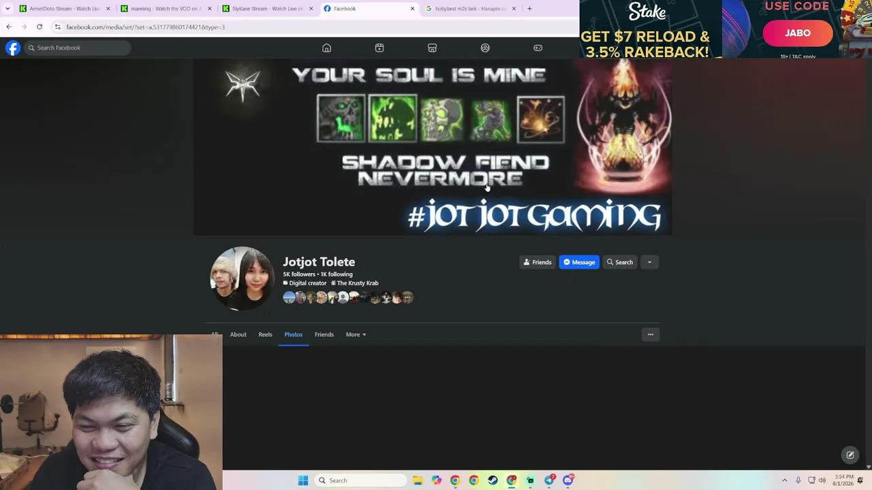Show hidden system tray icons
This screenshot has width=872, height=490.
[x=784, y=480]
